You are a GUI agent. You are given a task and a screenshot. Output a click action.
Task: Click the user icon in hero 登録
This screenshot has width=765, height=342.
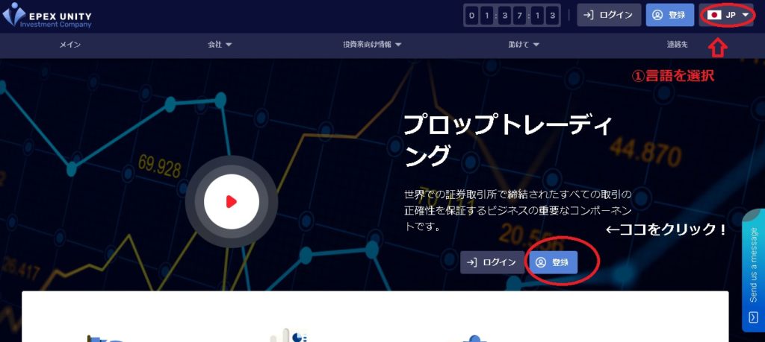pyautogui.click(x=541, y=262)
